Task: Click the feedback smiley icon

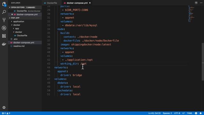Action: (x=196, y=113)
